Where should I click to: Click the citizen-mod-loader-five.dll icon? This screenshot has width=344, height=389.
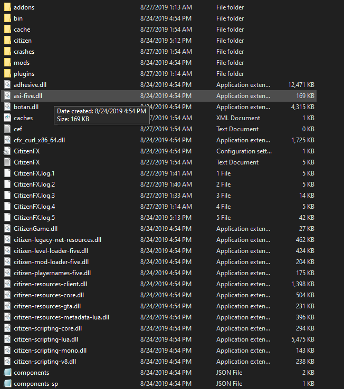coord(7,262)
